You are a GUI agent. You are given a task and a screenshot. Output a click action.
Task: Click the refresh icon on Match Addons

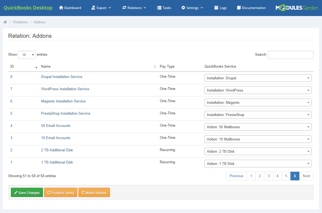83,192
